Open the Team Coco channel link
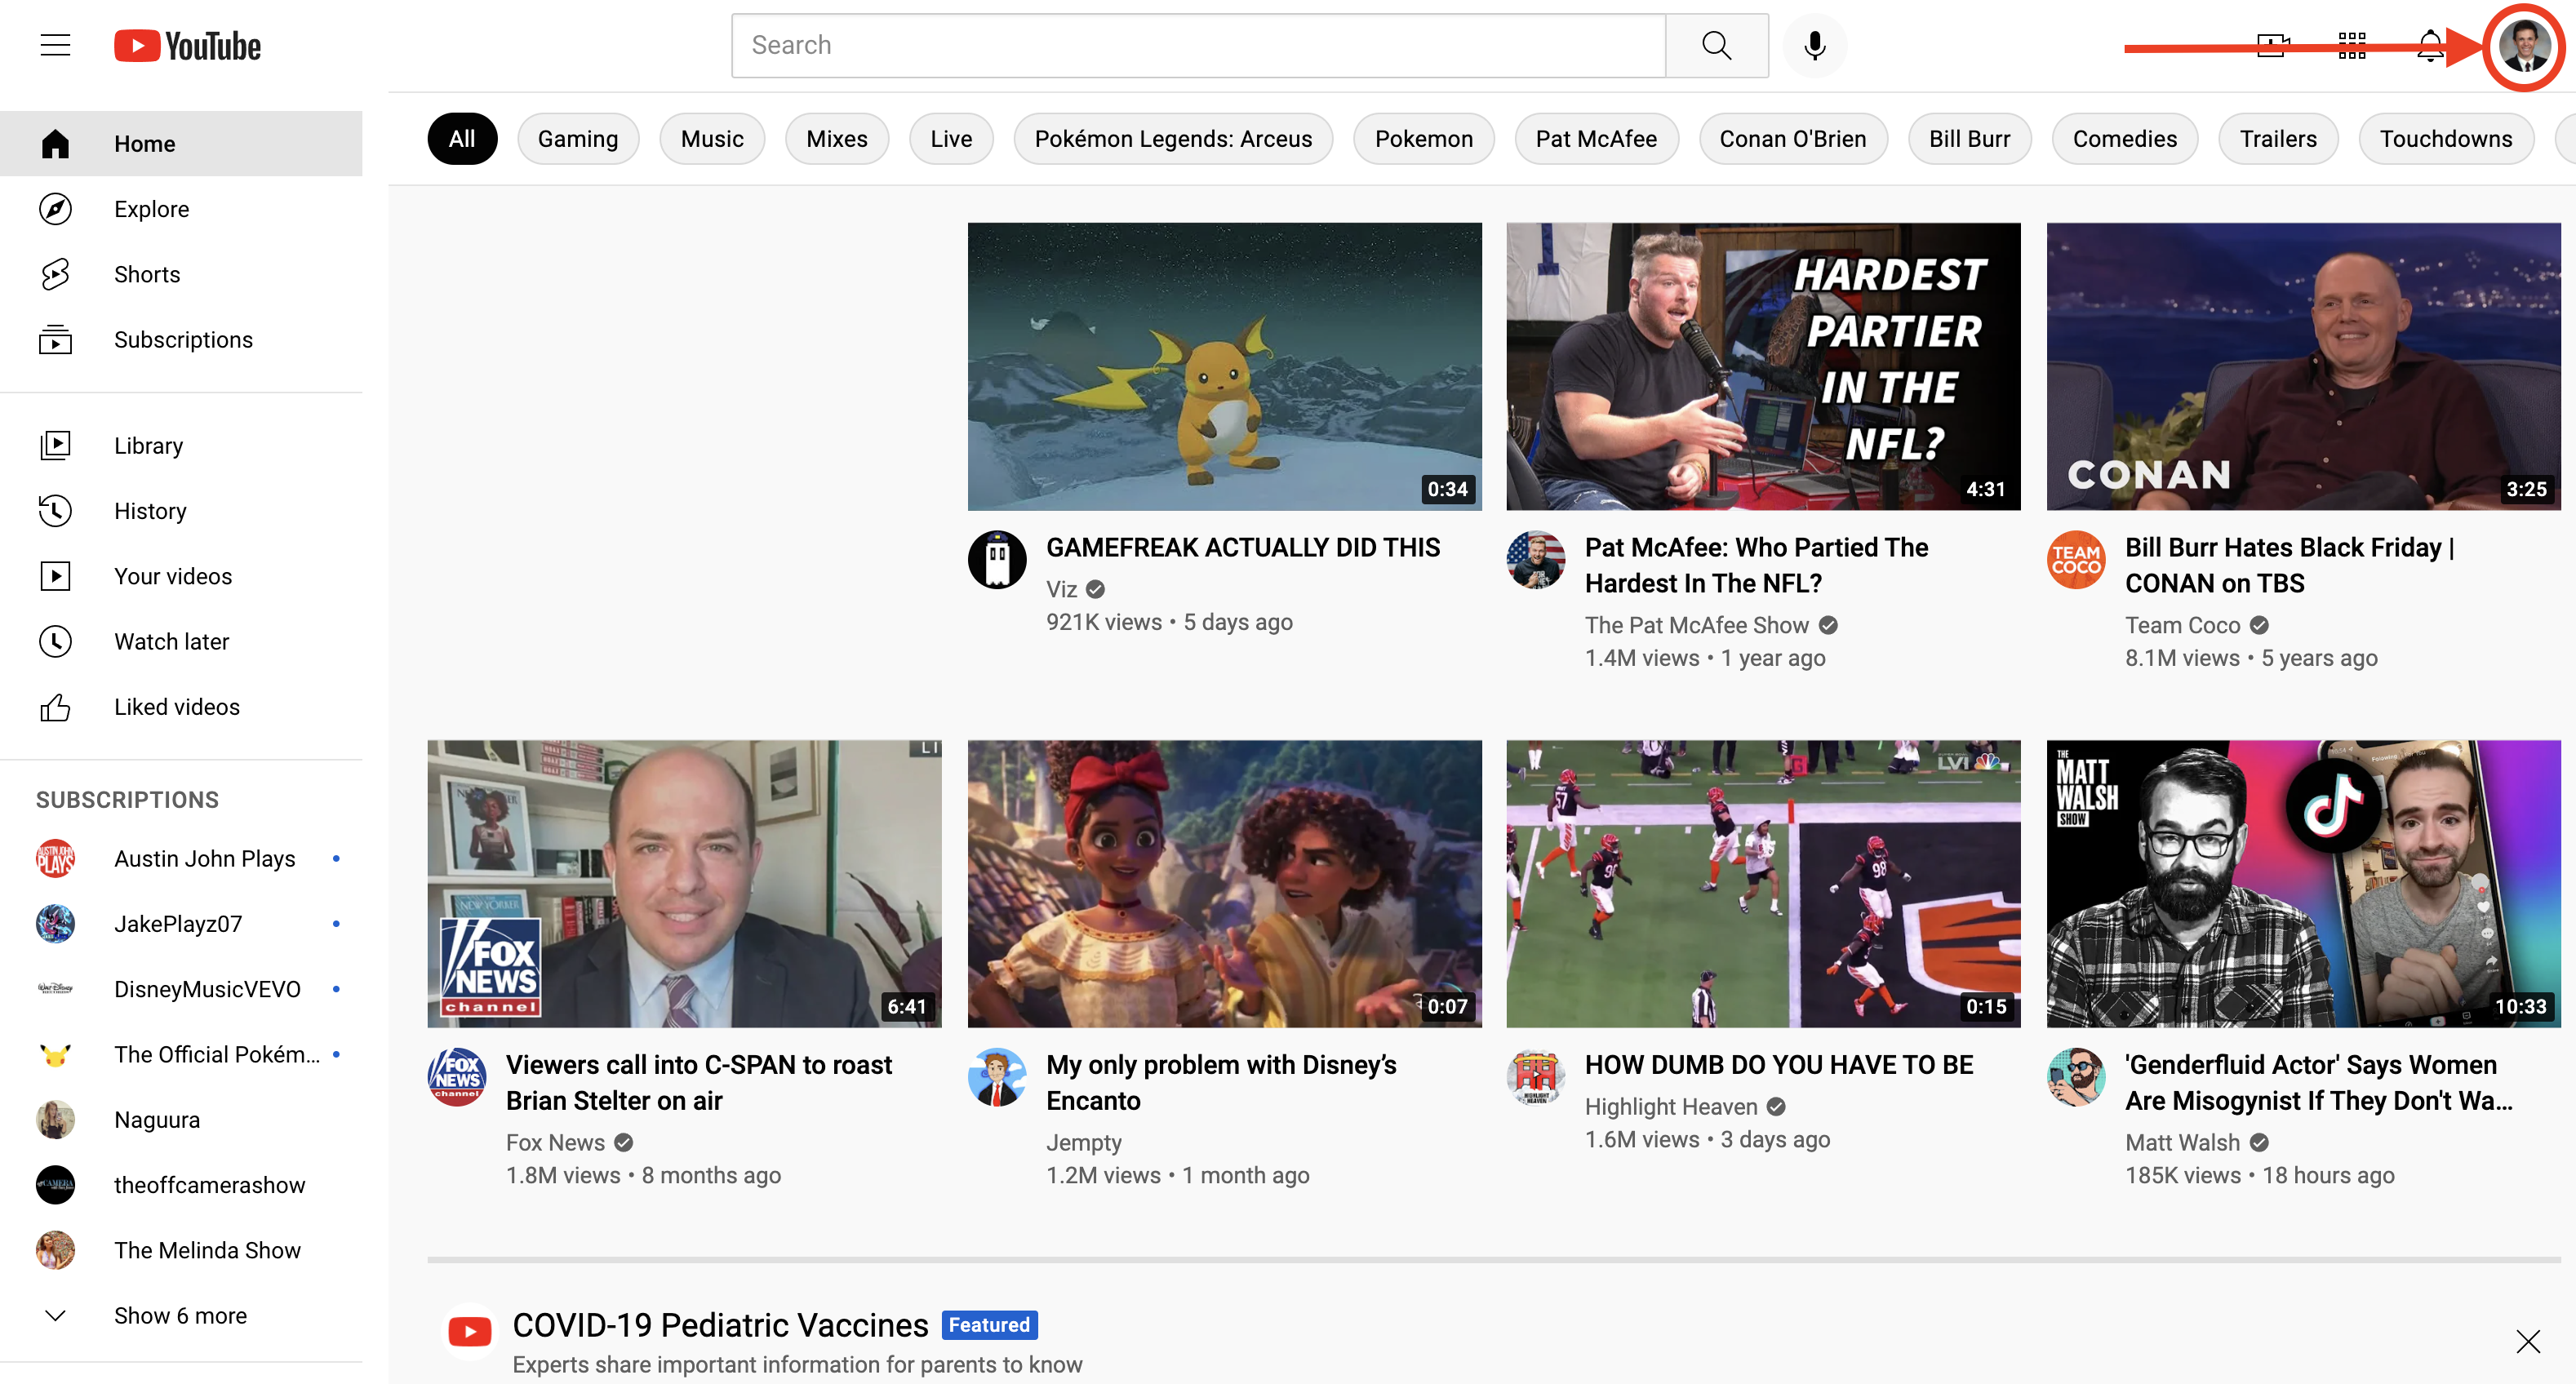The width and height of the screenshot is (2576, 1384). coord(2182,625)
